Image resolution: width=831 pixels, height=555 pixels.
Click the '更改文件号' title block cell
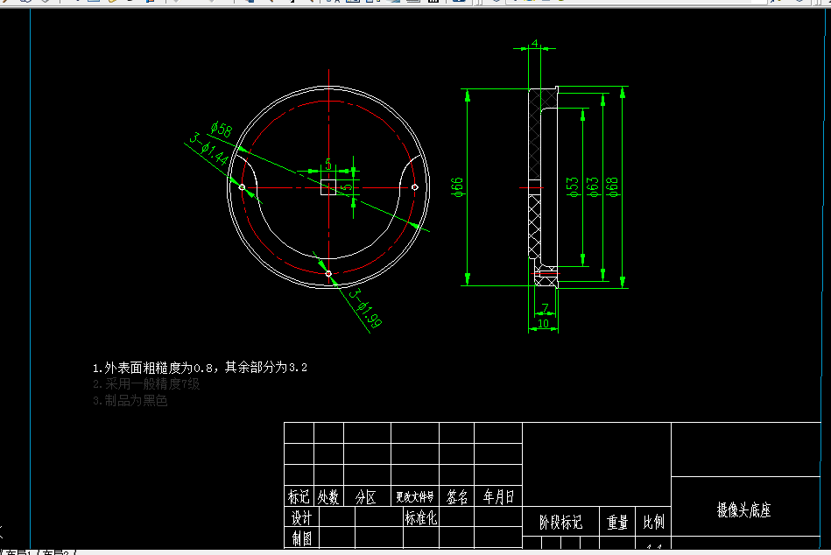(415, 496)
